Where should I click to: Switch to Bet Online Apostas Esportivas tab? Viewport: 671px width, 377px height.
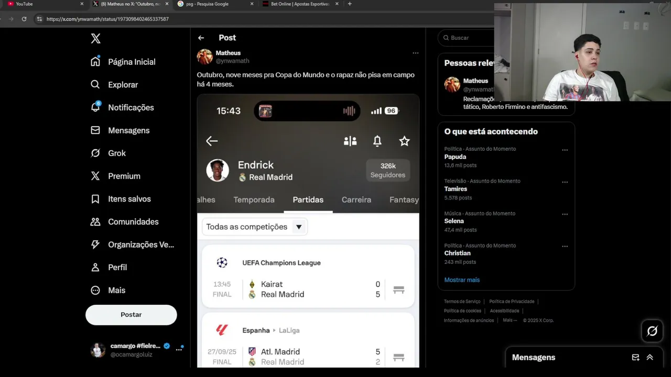(x=300, y=4)
